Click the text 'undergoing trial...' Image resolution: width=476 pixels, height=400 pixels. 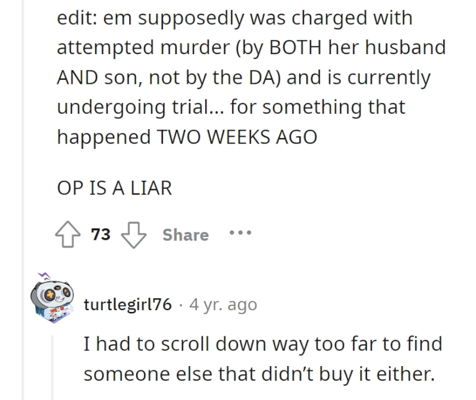140,107
